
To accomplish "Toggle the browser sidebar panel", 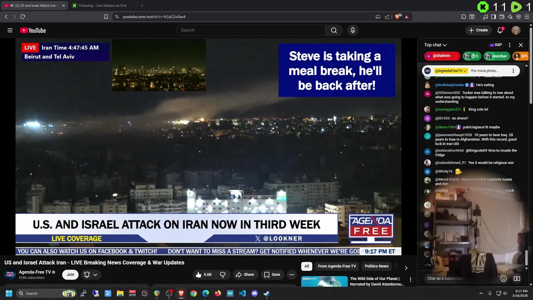I will (x=493, y=17).
